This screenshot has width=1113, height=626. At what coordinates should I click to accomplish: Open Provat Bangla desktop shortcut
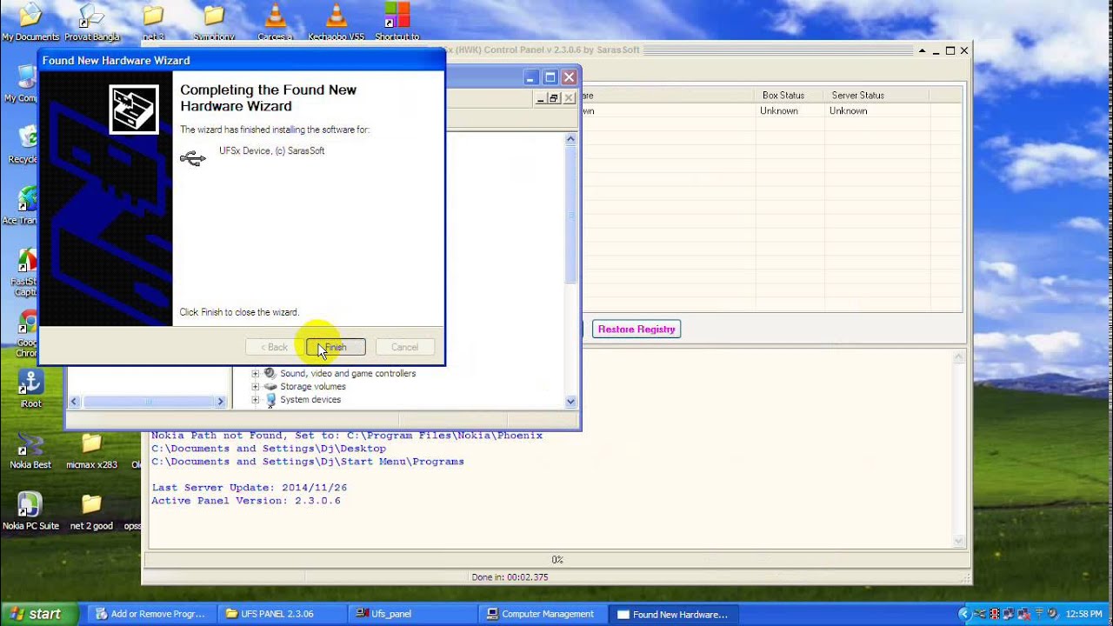[x=91, y=22]
